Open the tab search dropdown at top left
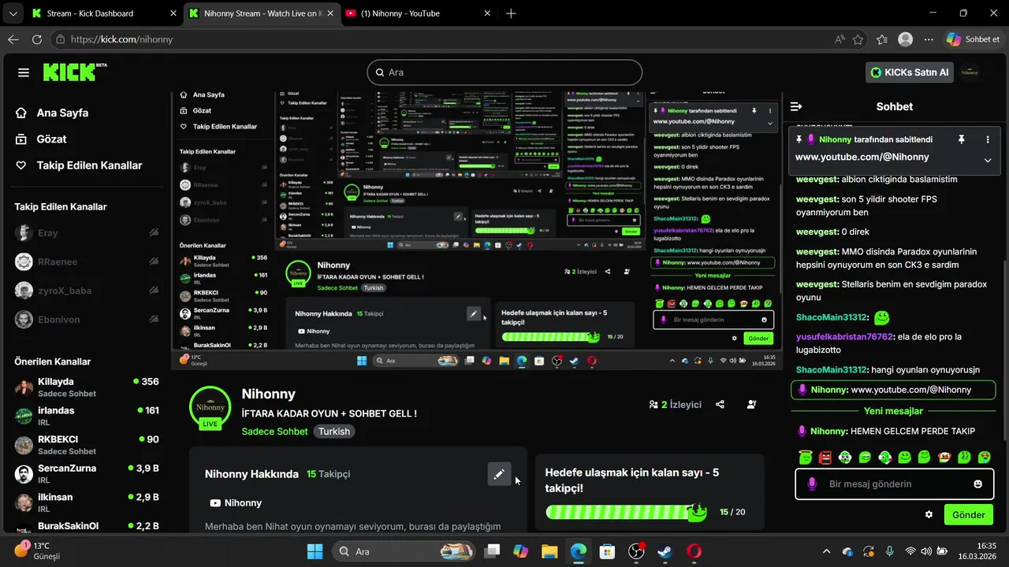 click(12, 13)
